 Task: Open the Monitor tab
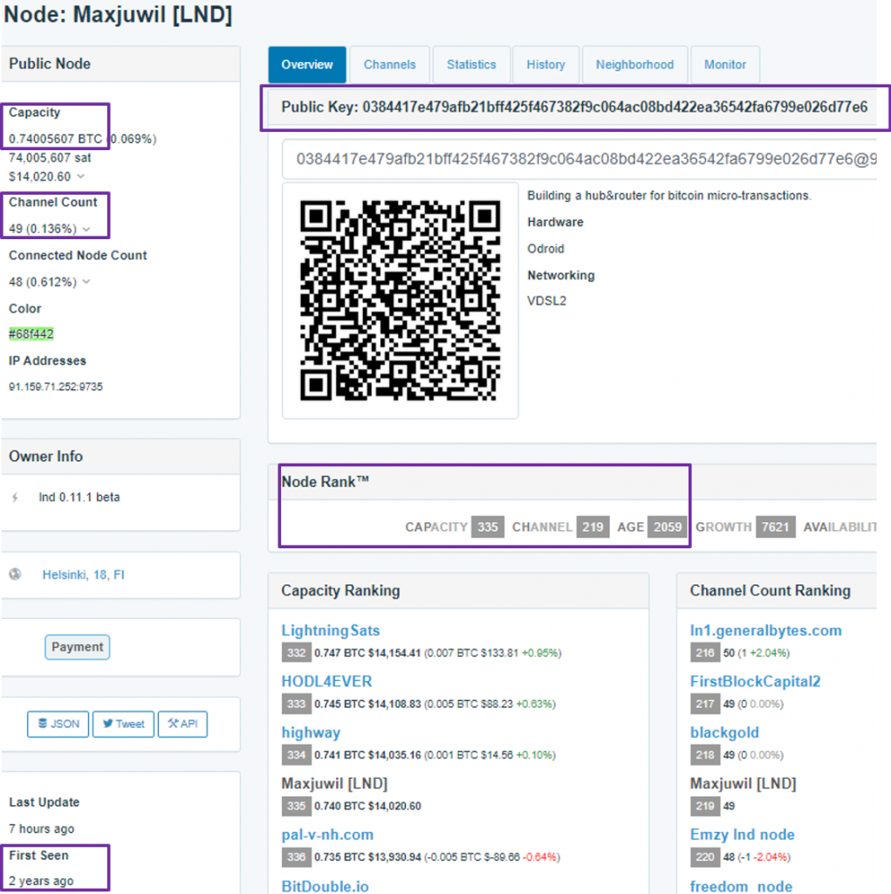point(725,65)
